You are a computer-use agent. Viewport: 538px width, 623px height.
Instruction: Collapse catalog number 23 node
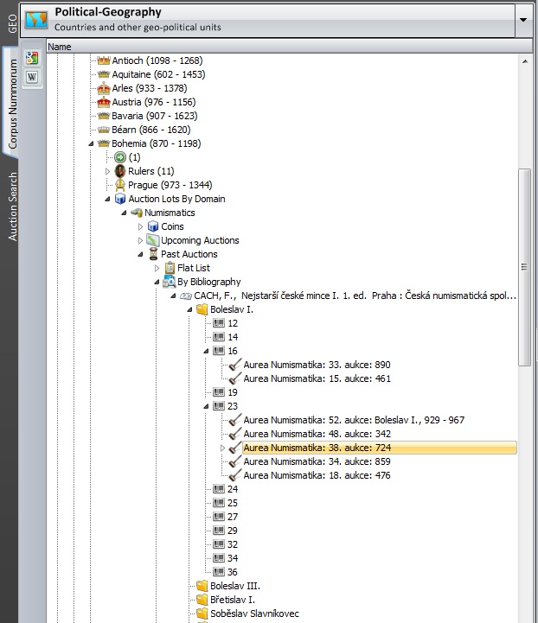click(206, 406)
